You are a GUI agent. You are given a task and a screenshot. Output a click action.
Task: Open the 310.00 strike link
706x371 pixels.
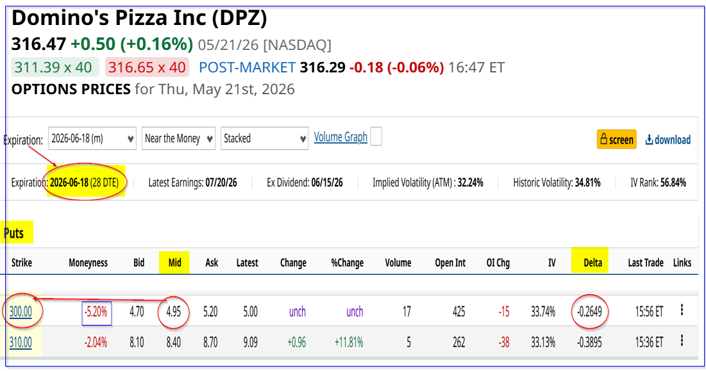[21, 343]
